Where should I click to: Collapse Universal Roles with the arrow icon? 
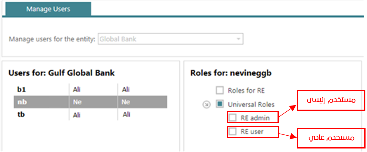[206, 104]
